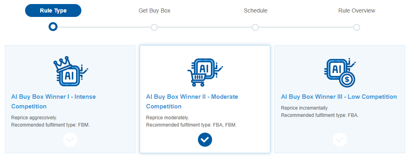Click the 'Reprice moderately' description text
Screen dimensions: 410x156
[168, 118]
